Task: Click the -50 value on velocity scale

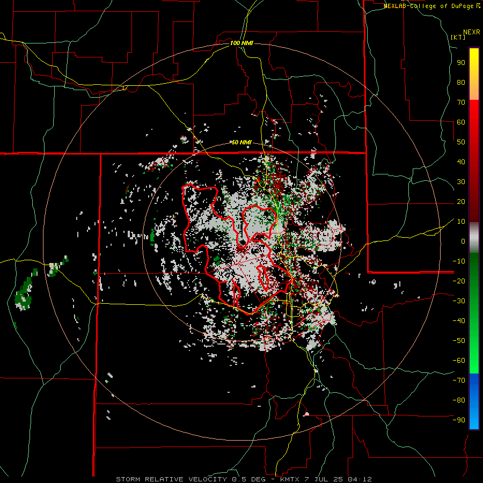Action: click(459, 341)
